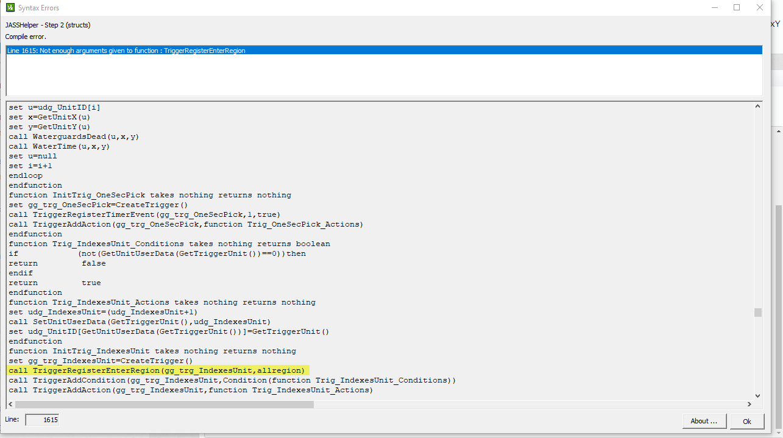Image resolution: width=783 pixels, height=438 pixels.
Task: Click the highlighted TriggerRegisterEnterRegion call line
Action: pos(158,370)
